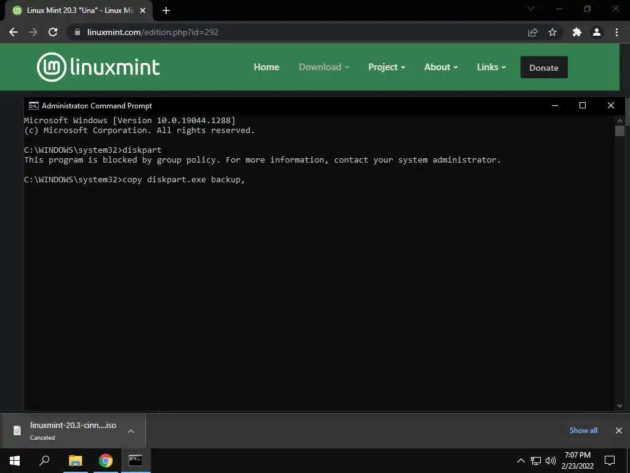Reload the Linux Mint page
Viewport: 630px width, 473px height.
click(53, 32)
